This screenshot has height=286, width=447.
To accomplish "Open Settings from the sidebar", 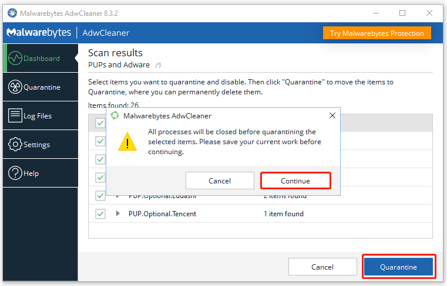I will (40, 144).
